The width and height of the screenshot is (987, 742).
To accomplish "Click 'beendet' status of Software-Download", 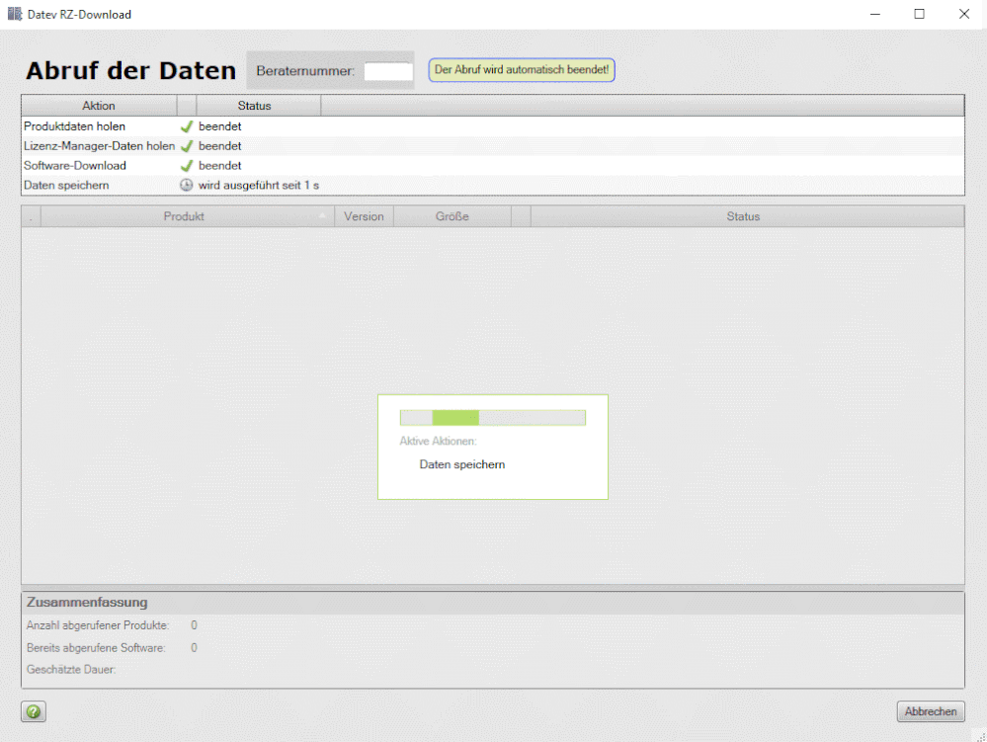I will tap(219, 166).
